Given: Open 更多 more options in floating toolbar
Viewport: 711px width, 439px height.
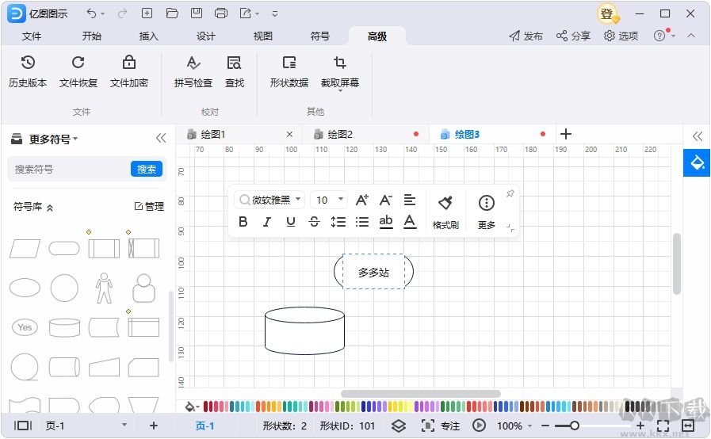Looking at the screenshot, I should (x=487, y=212).
